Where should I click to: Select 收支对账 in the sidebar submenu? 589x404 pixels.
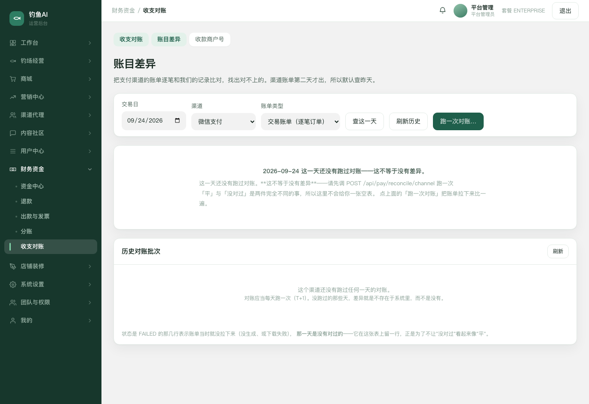coord(51,247)
